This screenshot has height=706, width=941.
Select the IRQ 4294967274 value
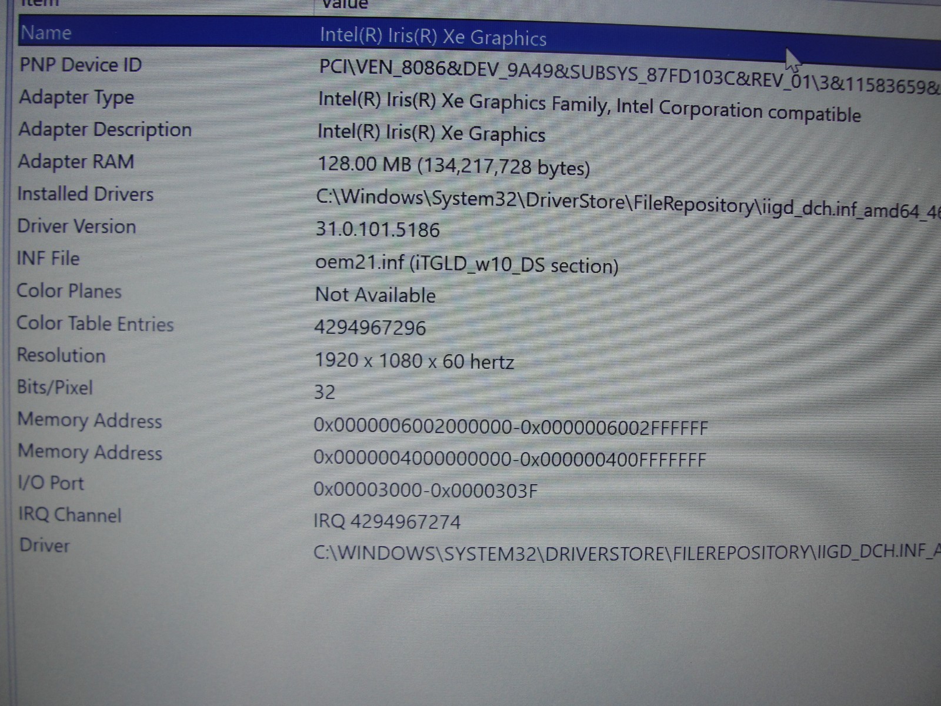pos(387,521)
